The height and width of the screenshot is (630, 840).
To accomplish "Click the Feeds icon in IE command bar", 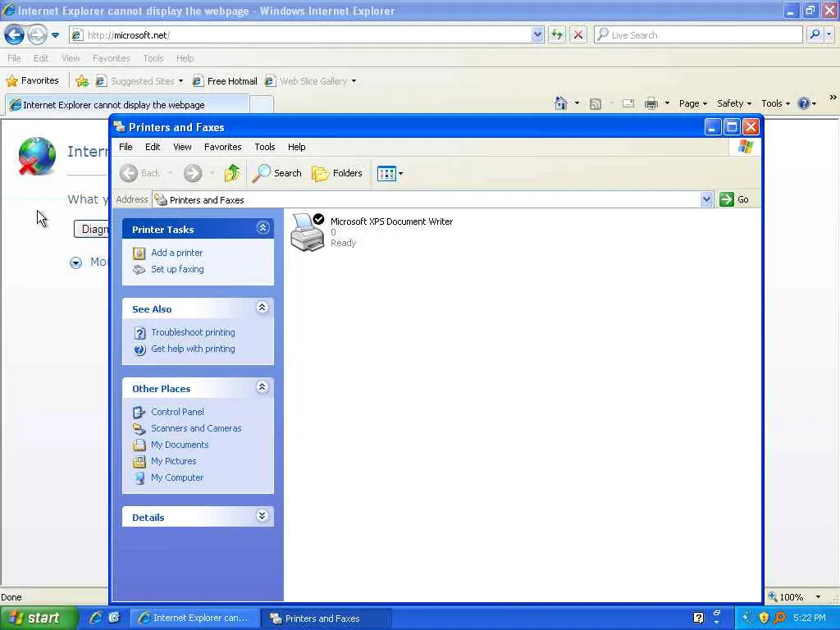I will pyautogui.click(x=596, y=103).
